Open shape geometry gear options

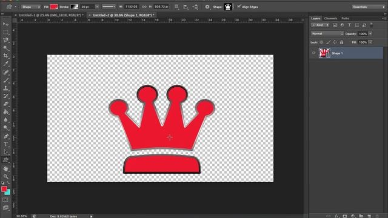point(207,7)
